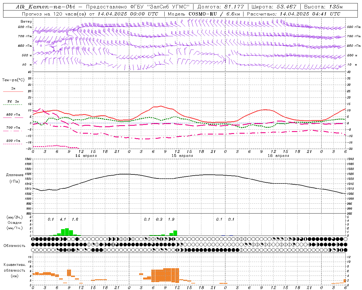Click the Td 2м dew point legend entry
This screenshot has height=290, width=362.
click(13, 101)
